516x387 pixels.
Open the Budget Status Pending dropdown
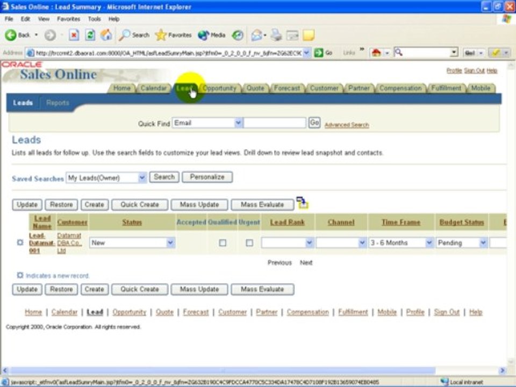pyautogui.click(x=483, y=242)
